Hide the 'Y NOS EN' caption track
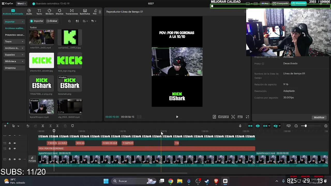This screenshot has width=331, height=186. point(14,143)
